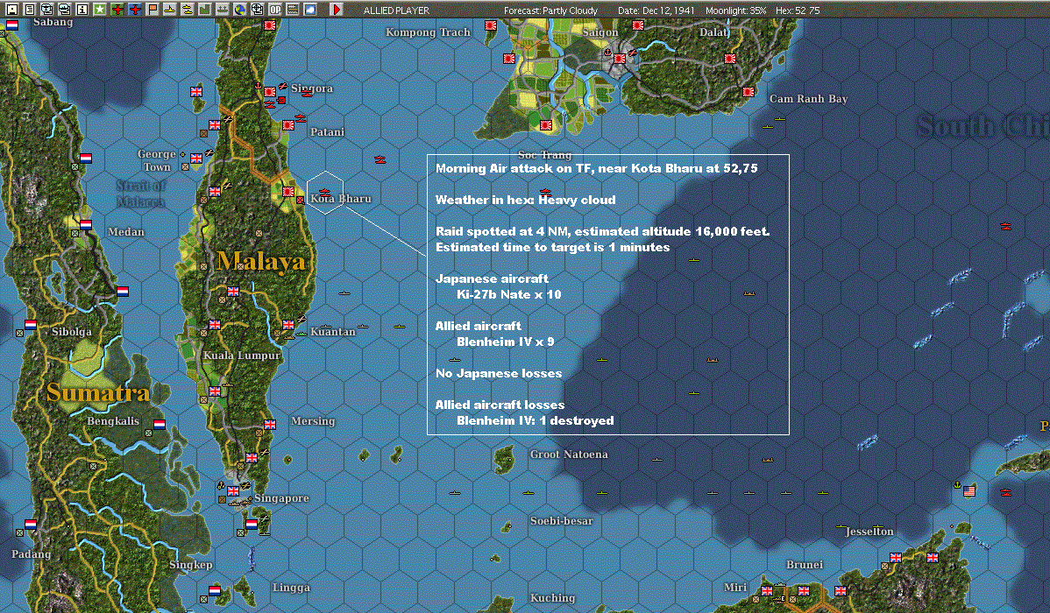
Task: Click the 'Moonlight: 35%' header text
Action: [x=736, y=10]
